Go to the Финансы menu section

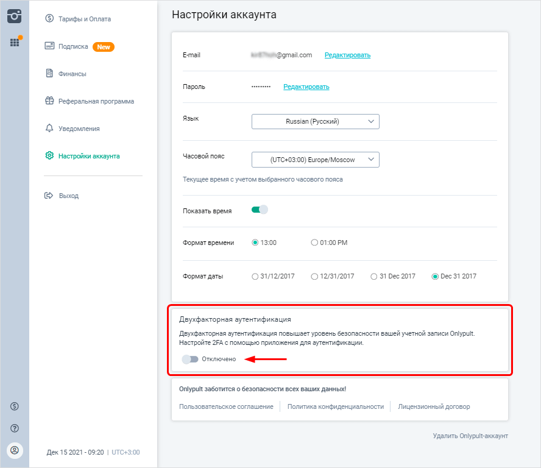tap(72, 74)
